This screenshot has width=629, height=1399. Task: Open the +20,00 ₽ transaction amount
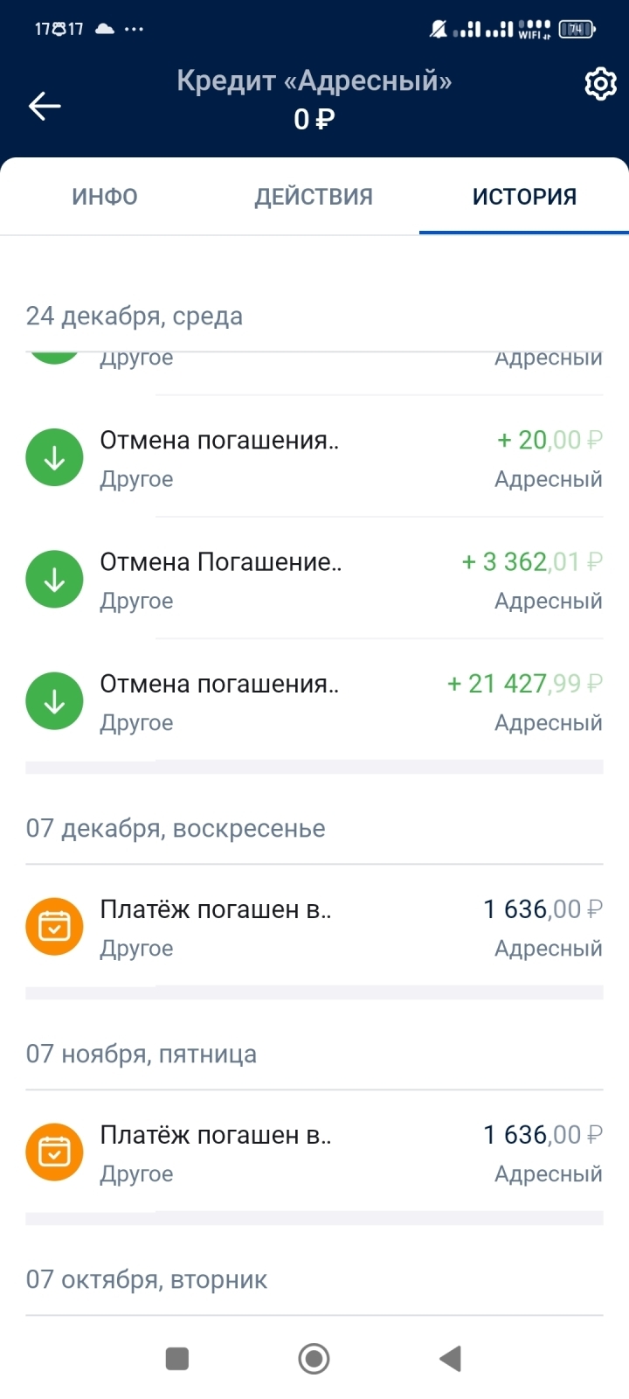tap(550, 440)
